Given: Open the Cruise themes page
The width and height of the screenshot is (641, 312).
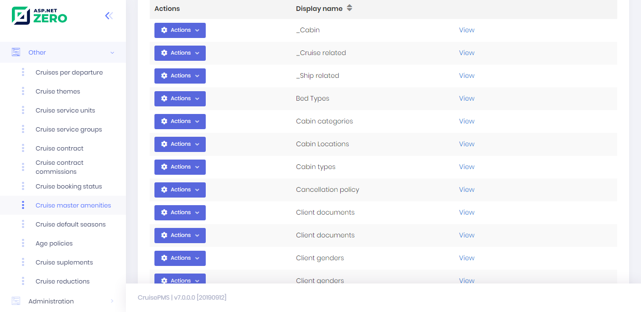Looking at the screenshot, I should [x=58, y=91].
